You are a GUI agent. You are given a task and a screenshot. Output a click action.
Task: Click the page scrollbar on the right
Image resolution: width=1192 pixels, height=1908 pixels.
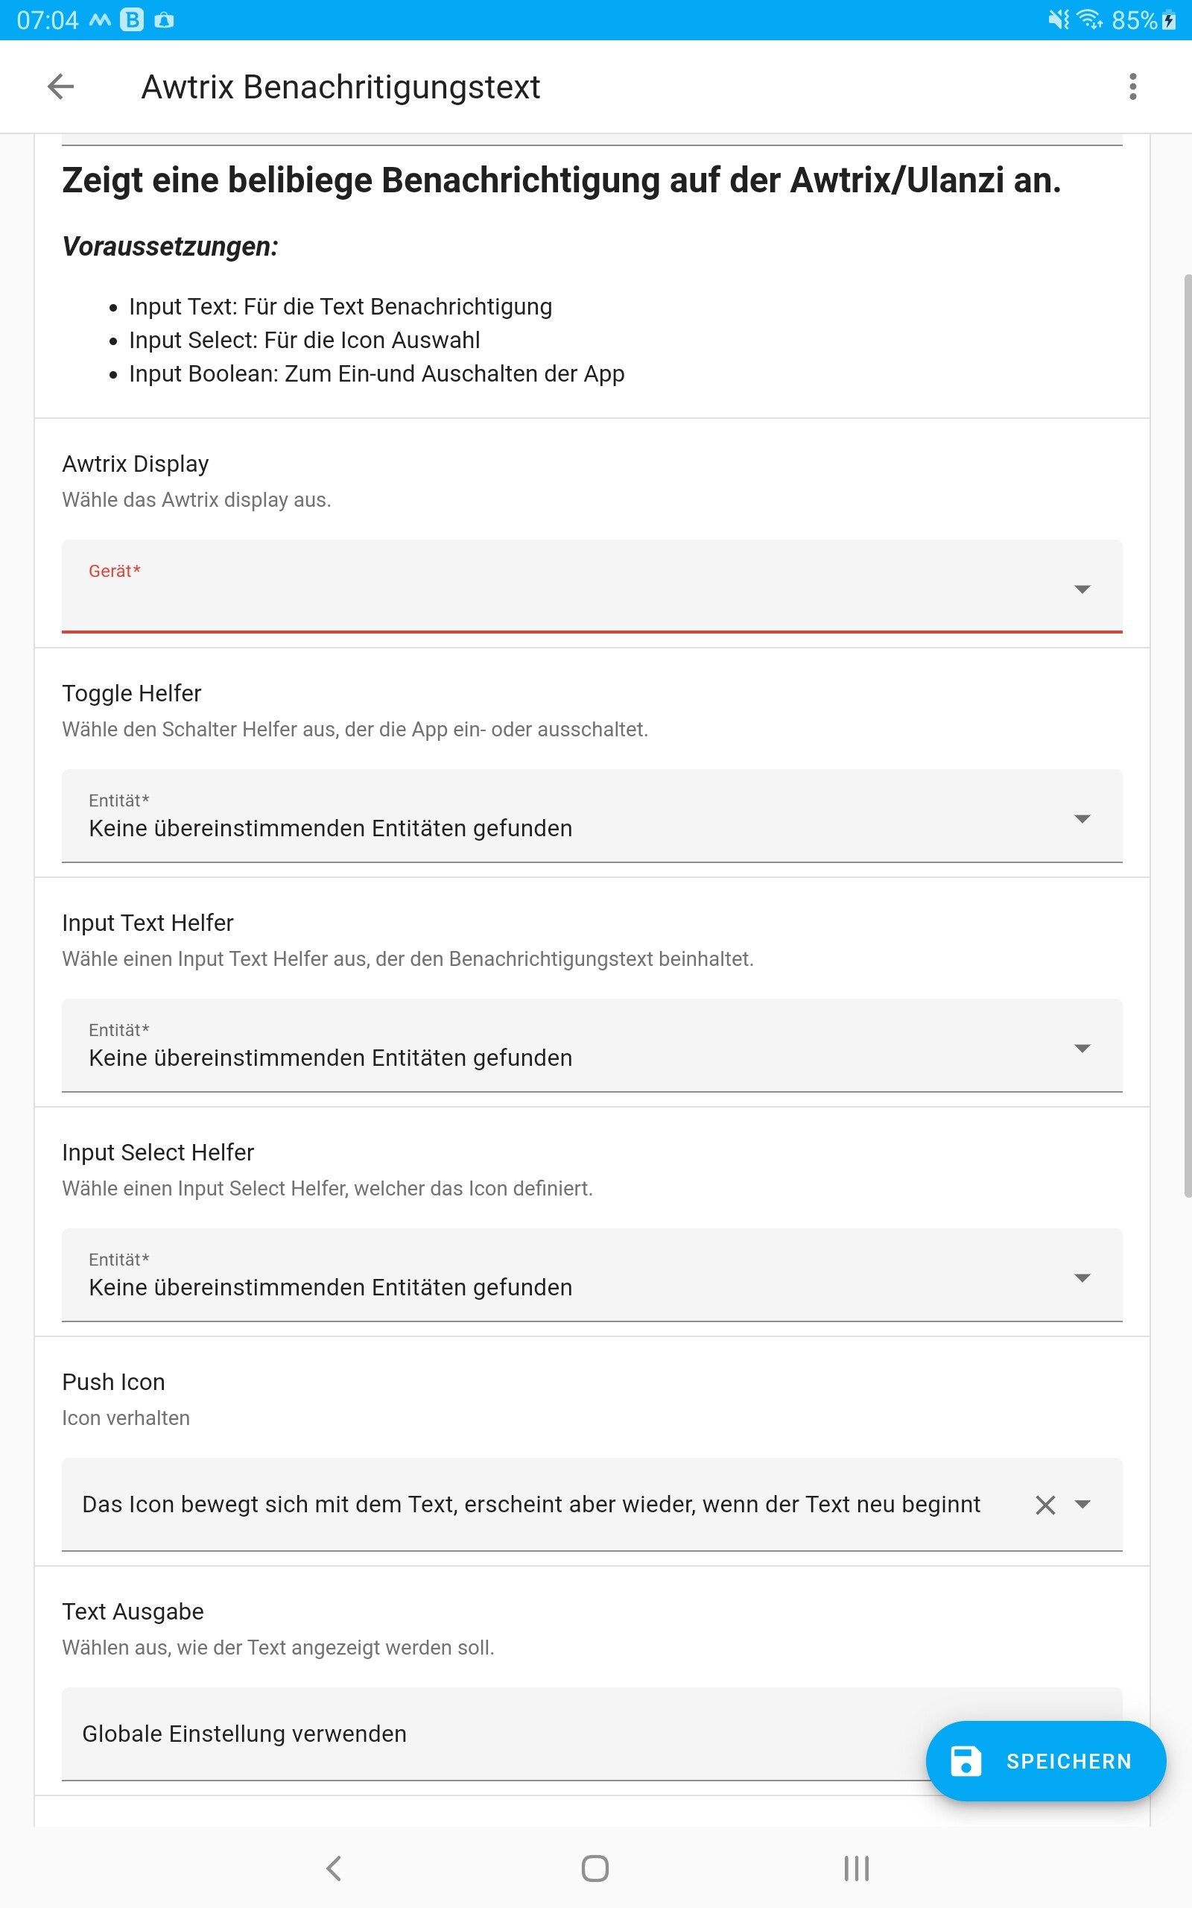pos(1187,733)
